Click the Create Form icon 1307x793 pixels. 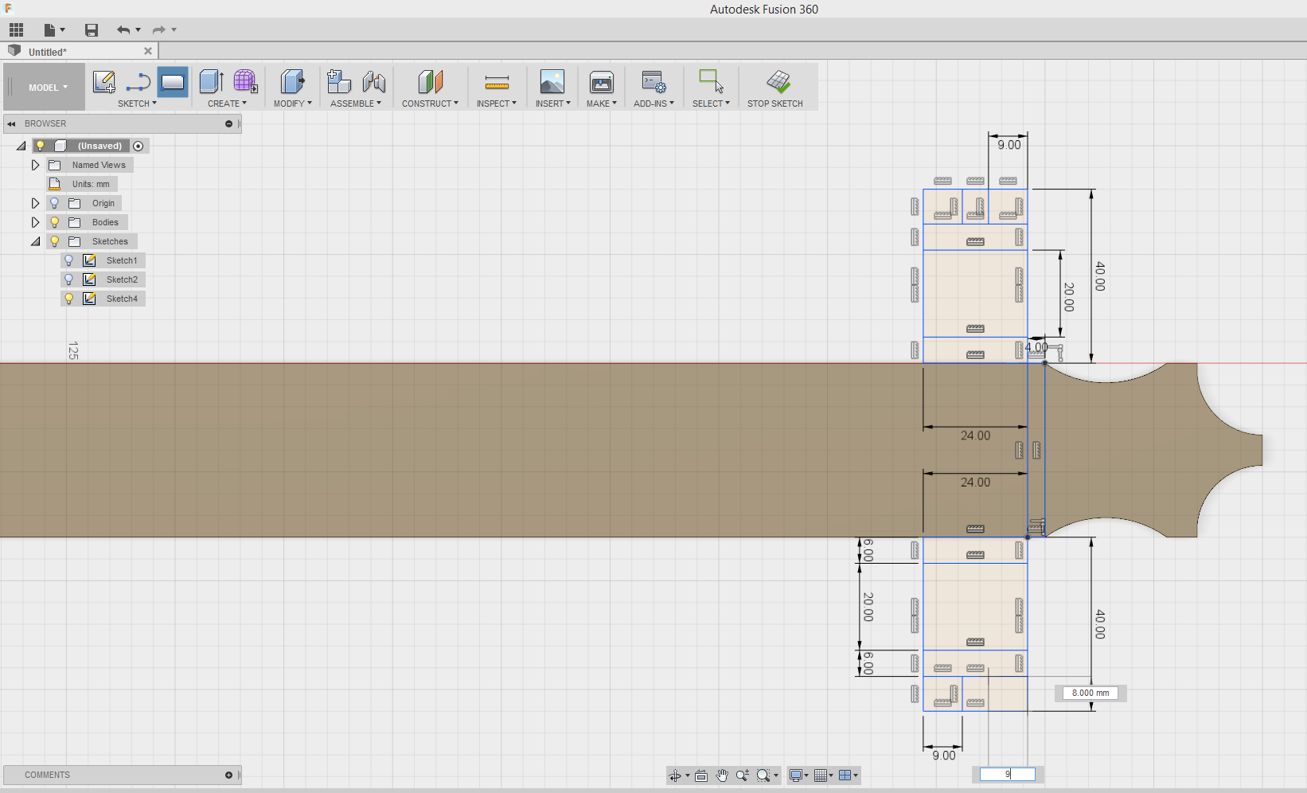[245, 81]
